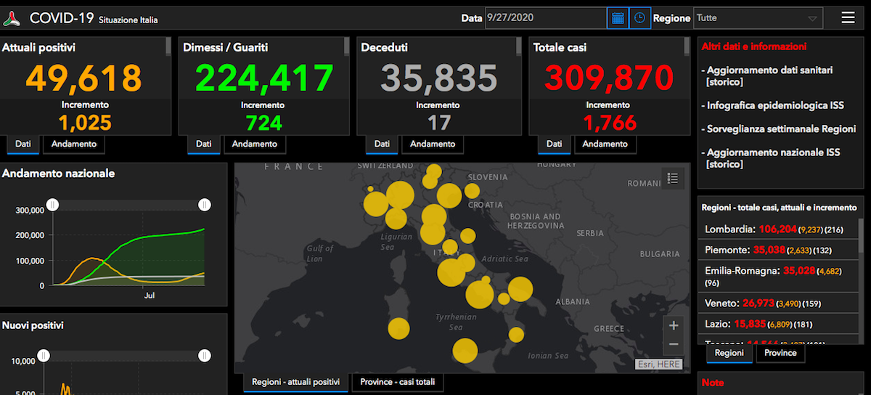Screen dimensions: 871x395
Task: Click scrollbar of Totale casi panel
Action: 687,46
